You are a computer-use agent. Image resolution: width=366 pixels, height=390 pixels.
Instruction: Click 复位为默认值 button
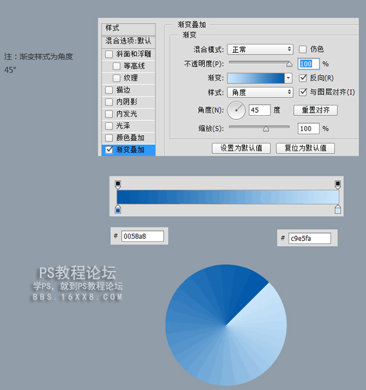[x=305, y=148]
